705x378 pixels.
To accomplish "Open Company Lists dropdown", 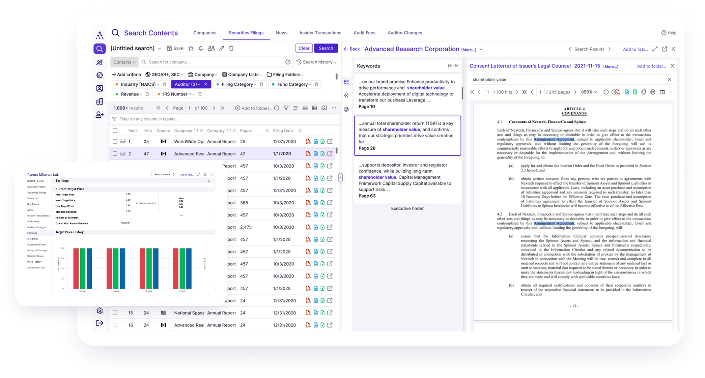I will pyautogui.click(x=242, y=75).
